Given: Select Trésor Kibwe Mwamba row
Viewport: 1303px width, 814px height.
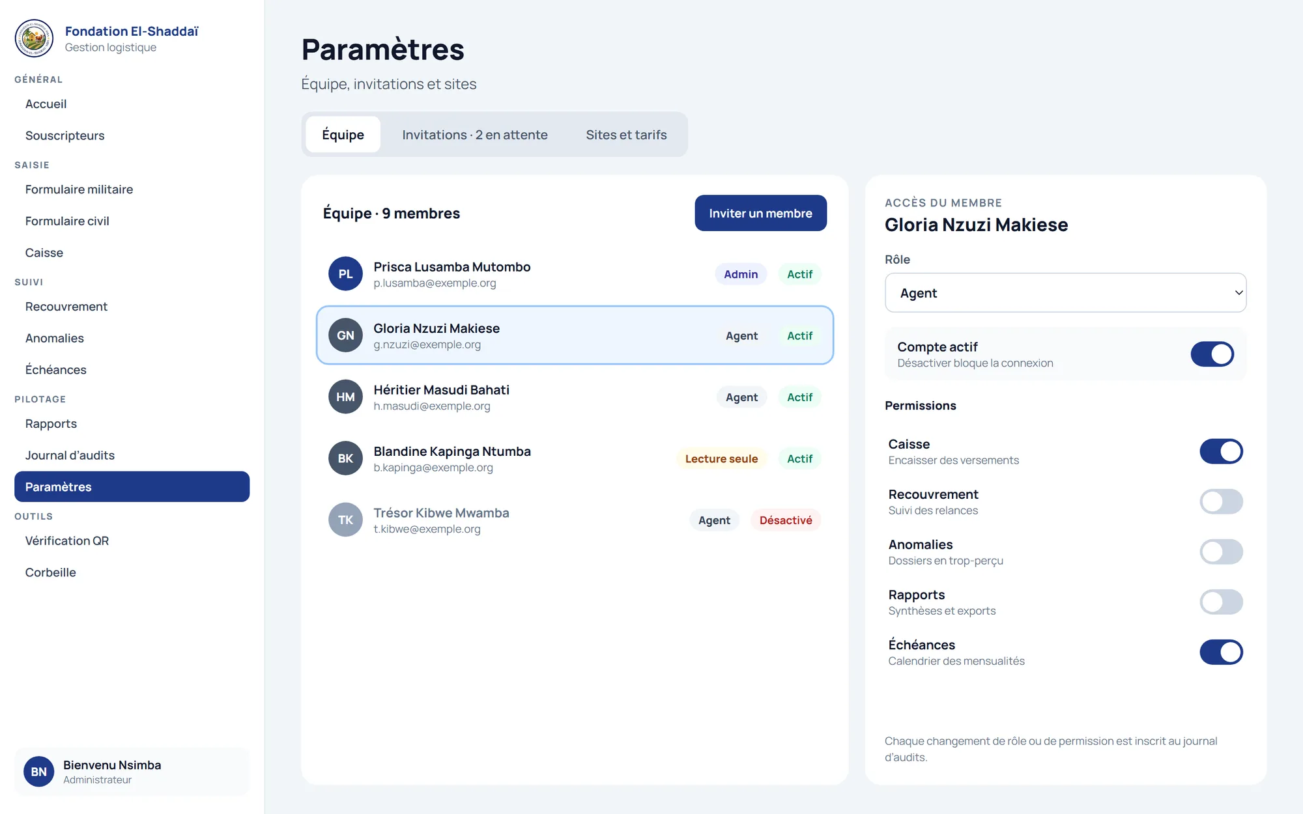Looking at the screenshot, I should tap(575, 520).
